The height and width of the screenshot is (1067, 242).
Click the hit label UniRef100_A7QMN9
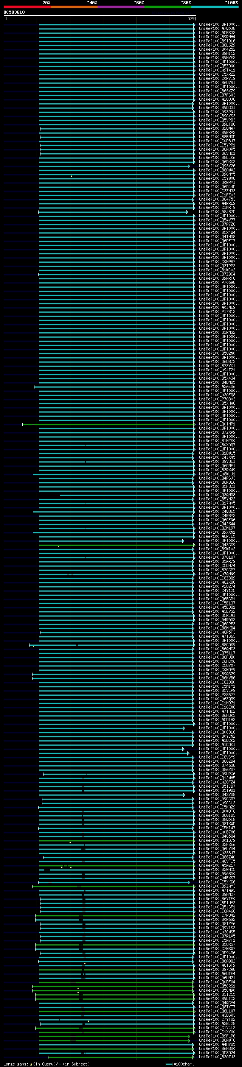click(x=217, y=574)
